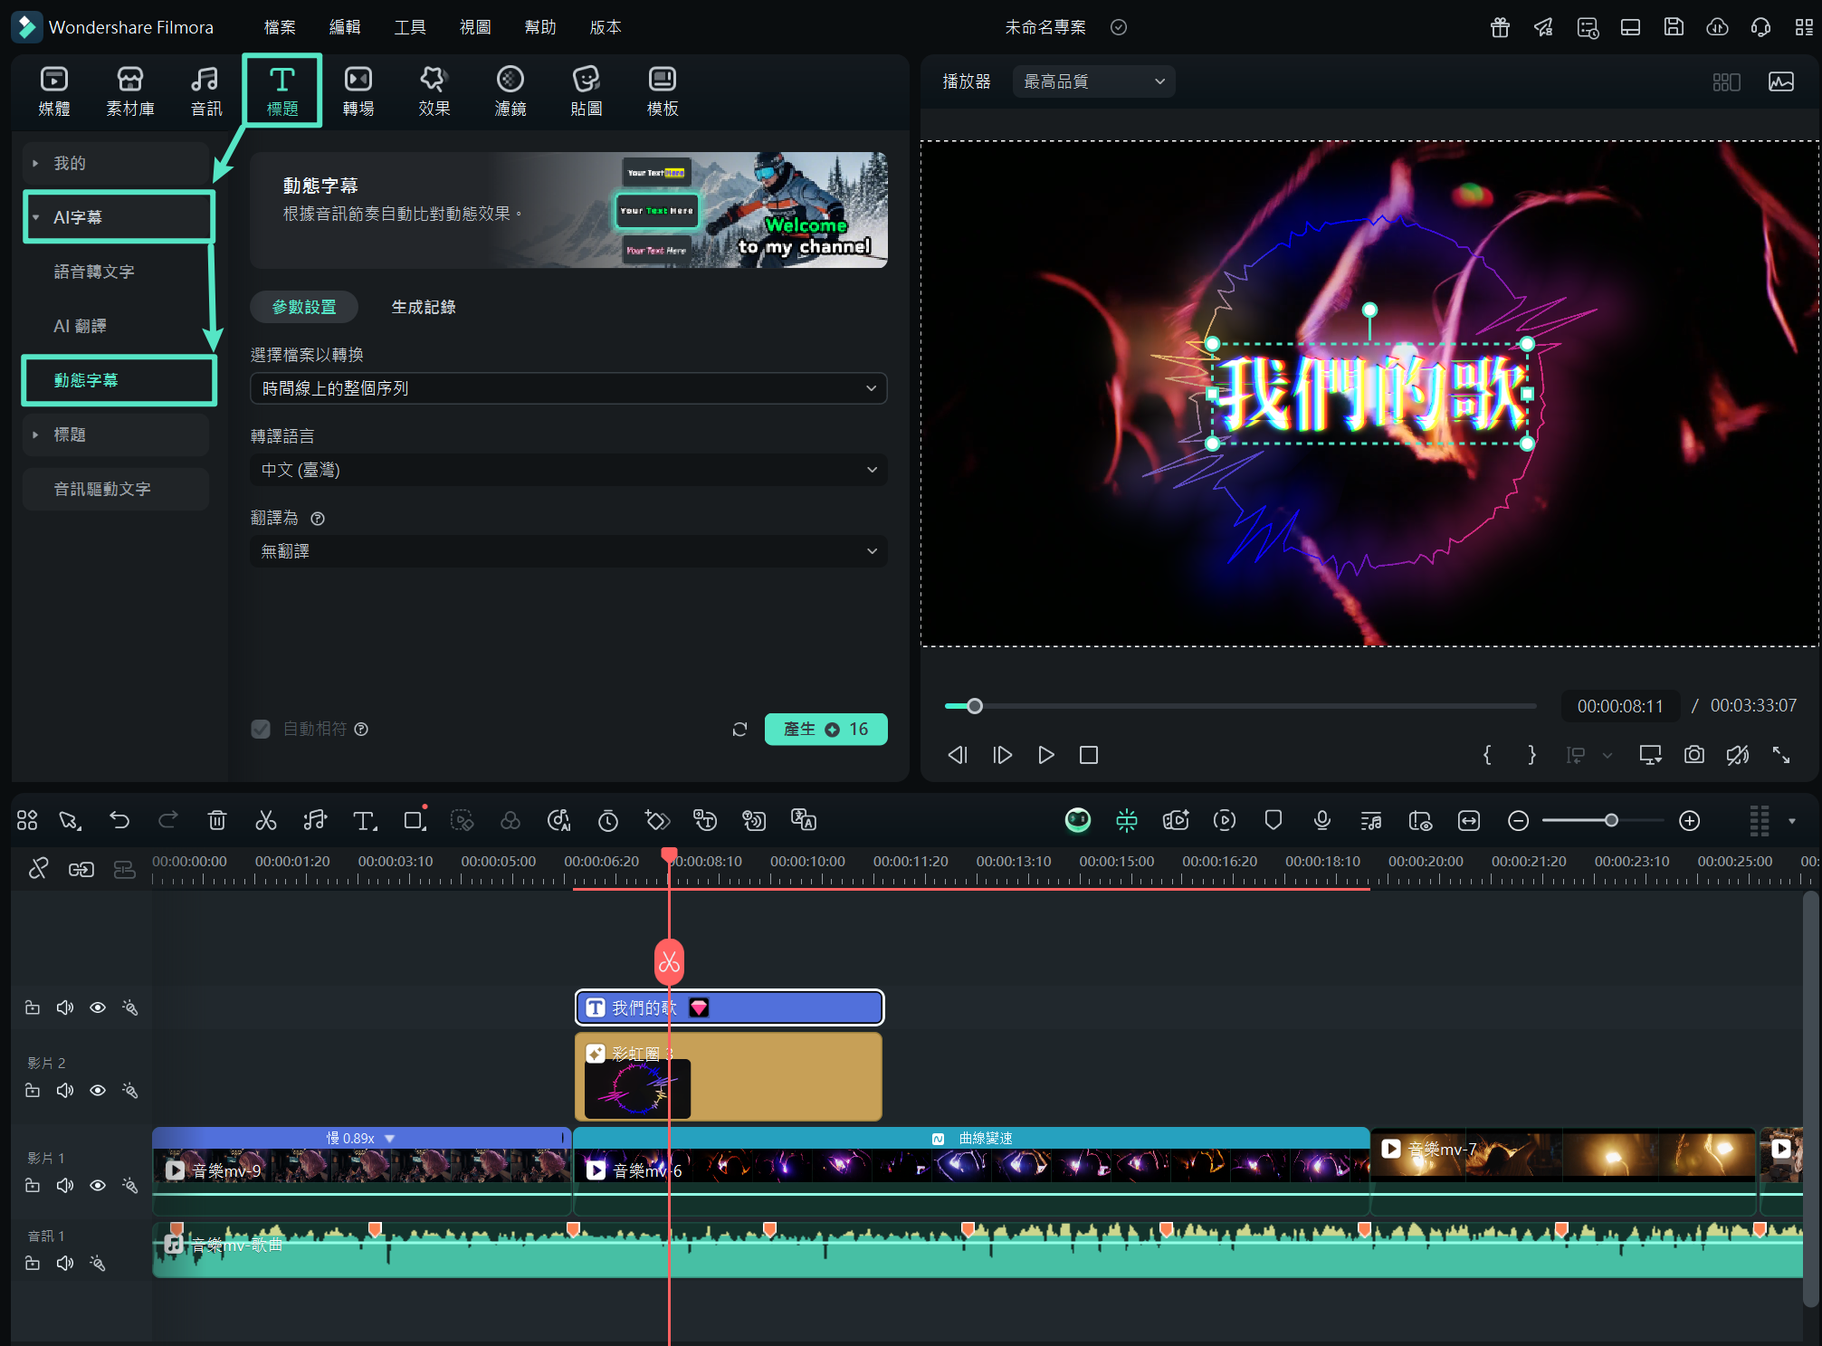Stop playback with square button
The width and height of the screenshot is (1822, 1346).
click(1089, 755)
